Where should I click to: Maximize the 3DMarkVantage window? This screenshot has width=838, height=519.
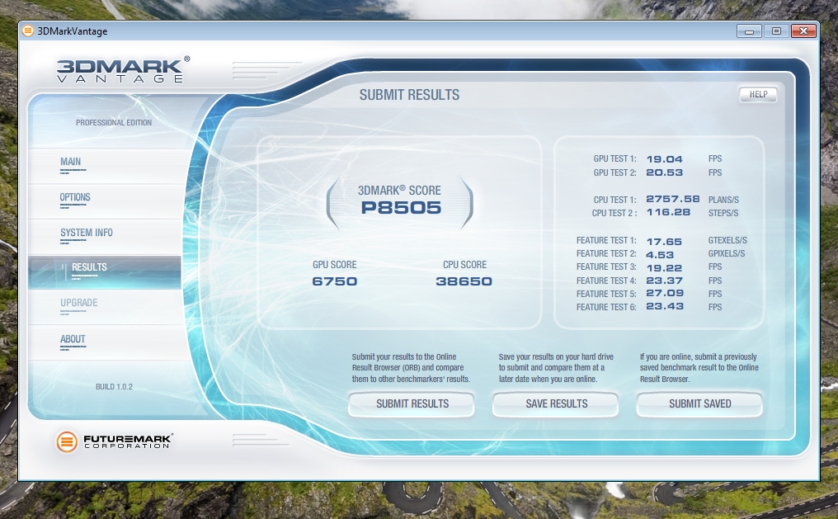(775, 31)
